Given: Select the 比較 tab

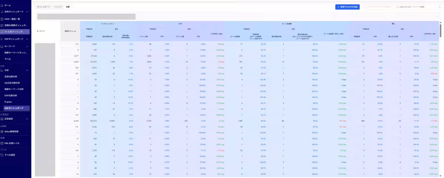Looking at the screenshot, I should point(68,7).
